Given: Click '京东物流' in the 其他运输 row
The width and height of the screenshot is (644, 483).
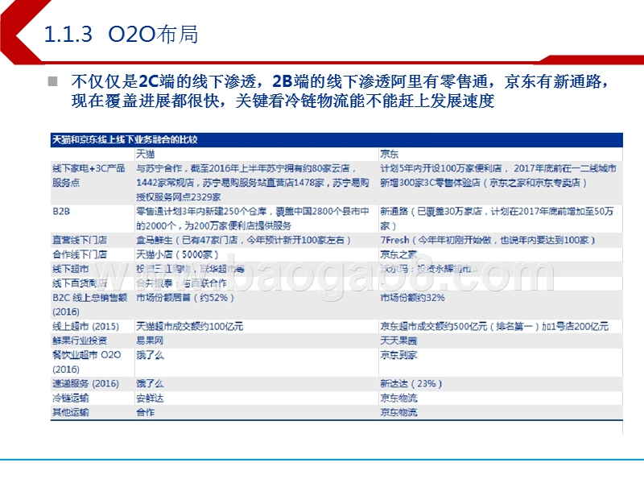Looking at the screenshot, I should pos(398,412).
